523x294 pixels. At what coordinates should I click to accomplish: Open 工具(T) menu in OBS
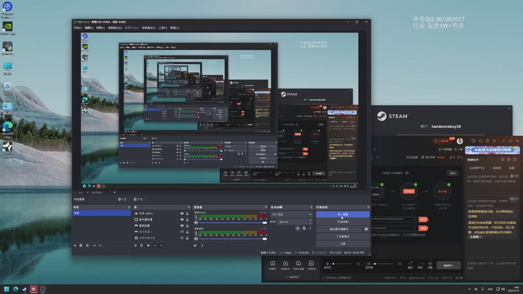163,28
